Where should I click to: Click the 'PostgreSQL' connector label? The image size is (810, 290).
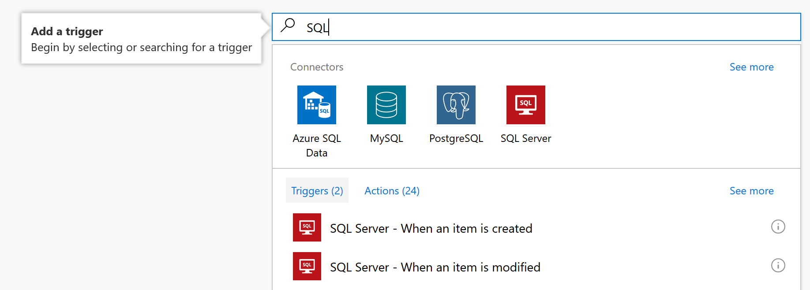(x=456, y=138)
